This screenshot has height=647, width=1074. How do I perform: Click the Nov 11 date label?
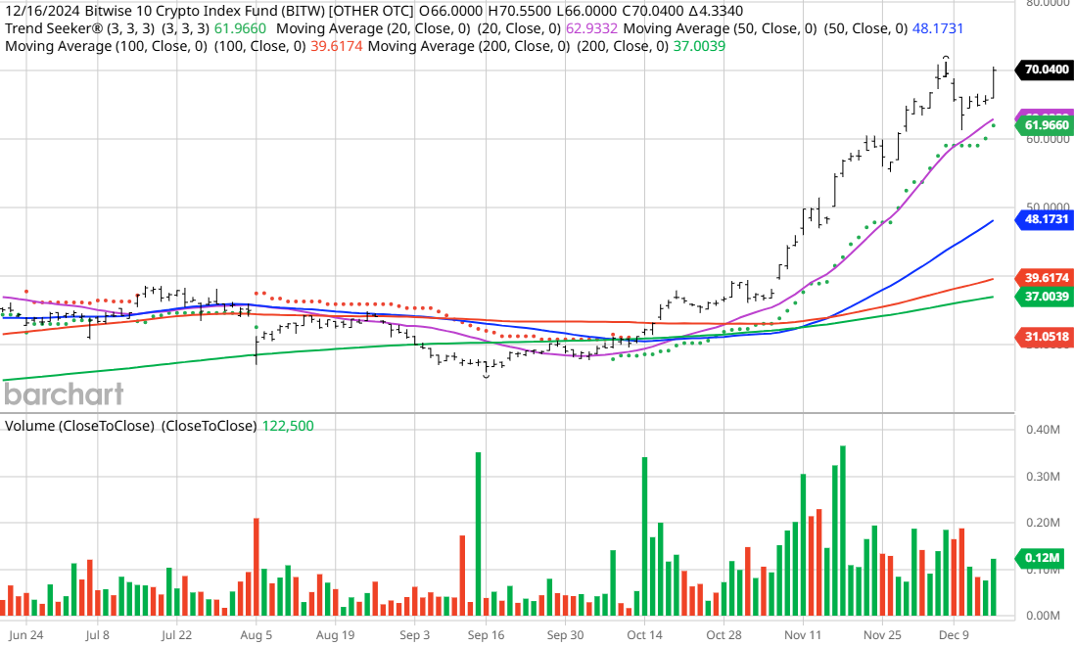(803, 634)
